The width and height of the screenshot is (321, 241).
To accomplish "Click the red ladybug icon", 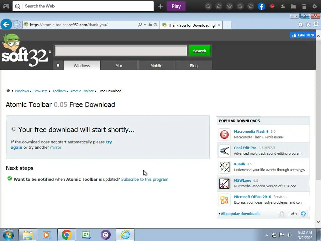I will 272,6.
